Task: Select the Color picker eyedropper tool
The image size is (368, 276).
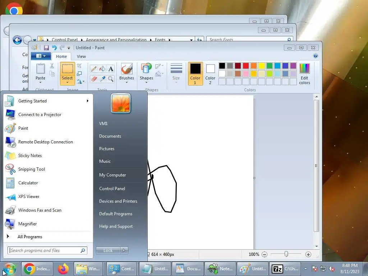Action: click(x=102, y=79)
